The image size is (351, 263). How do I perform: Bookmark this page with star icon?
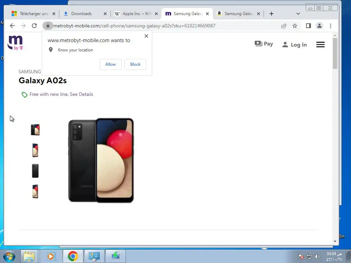pos(295,26)
